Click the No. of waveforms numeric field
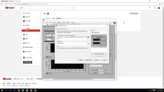 48,40
